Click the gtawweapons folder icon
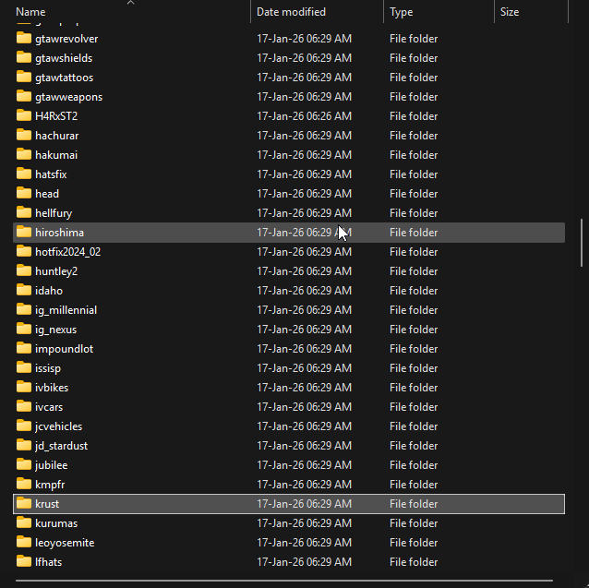This screenshot has height=588, width=589. pyautogui.click(x=24, y=97)
